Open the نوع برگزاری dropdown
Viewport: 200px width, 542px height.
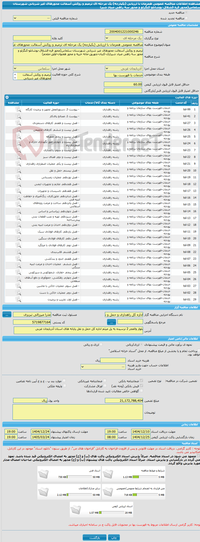click(124, 38)
